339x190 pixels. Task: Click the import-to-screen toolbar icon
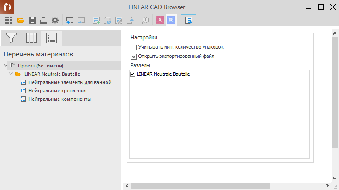tap(70, 20)
